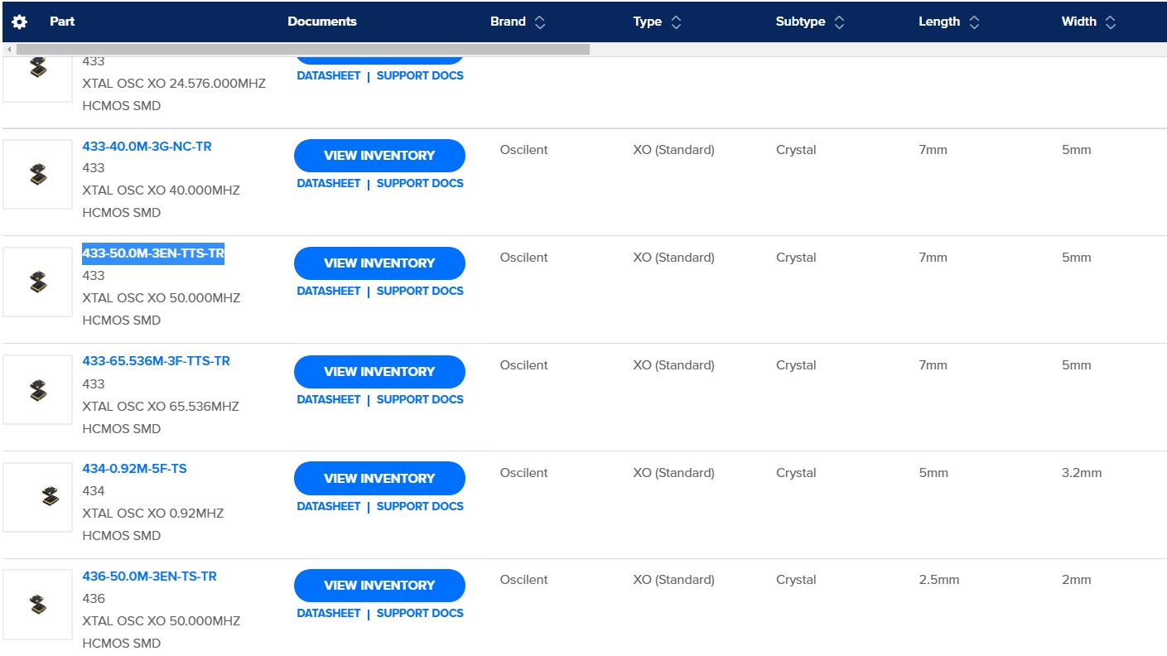The width and height of the screenshot is (1167, 656).
Task: View inventory for 433-40.0M-3G-NC-TR
Action: pyautogui.click(x=379, y=156)
